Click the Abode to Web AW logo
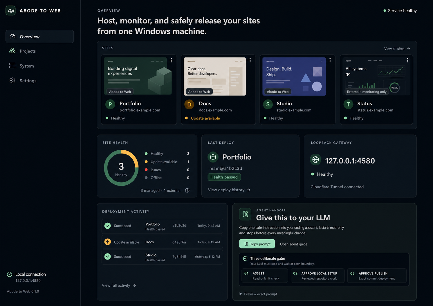Image resolution: width=433 pixels, height=306 pixels. point(11,11)
